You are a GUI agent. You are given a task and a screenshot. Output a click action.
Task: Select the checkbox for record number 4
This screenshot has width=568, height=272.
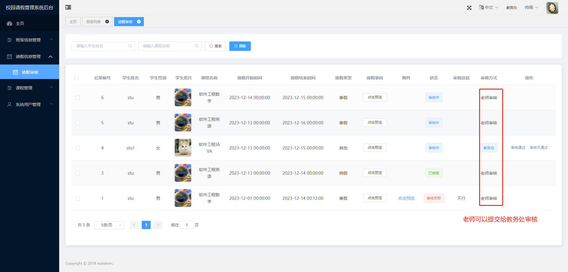78,148
